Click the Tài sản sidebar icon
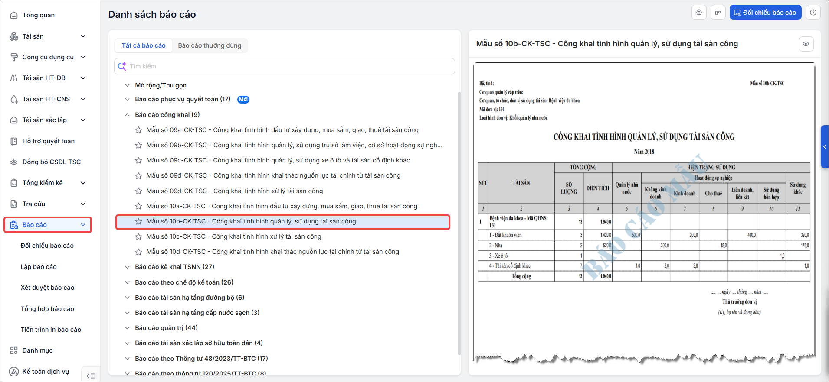Screen dimensions: 829x382 point(14,36)
